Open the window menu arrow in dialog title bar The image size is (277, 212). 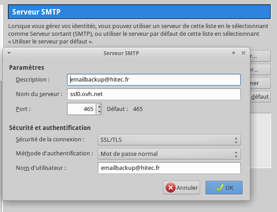[x=9, y=53]
